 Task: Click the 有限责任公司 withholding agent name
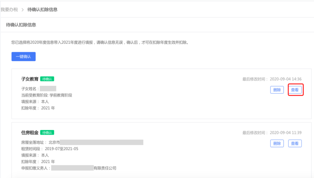[105, 168]
